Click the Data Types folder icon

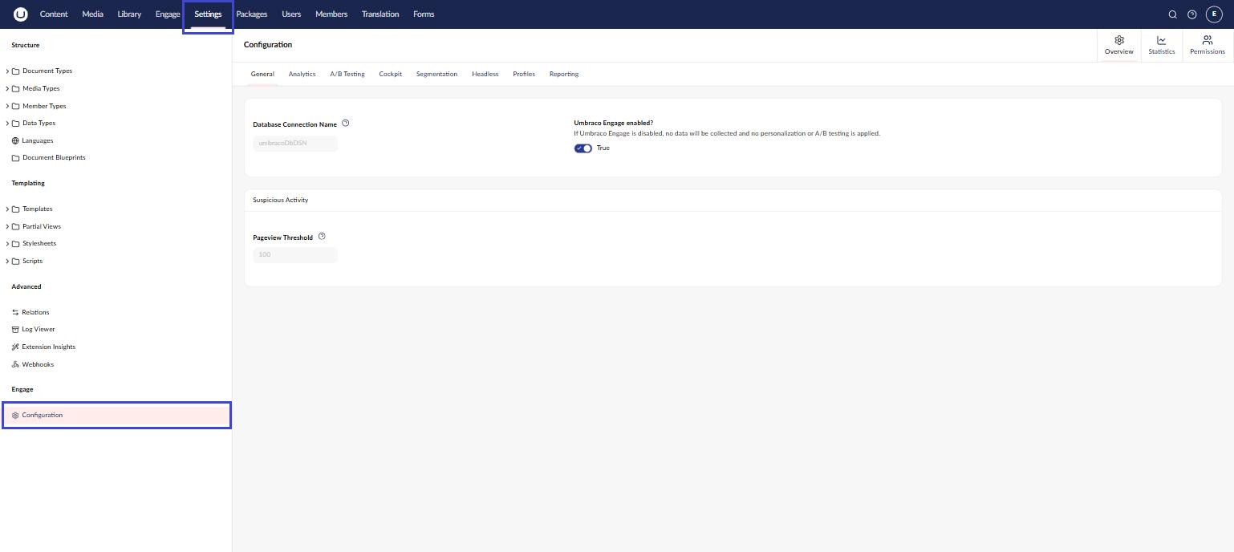pos(15,124)
